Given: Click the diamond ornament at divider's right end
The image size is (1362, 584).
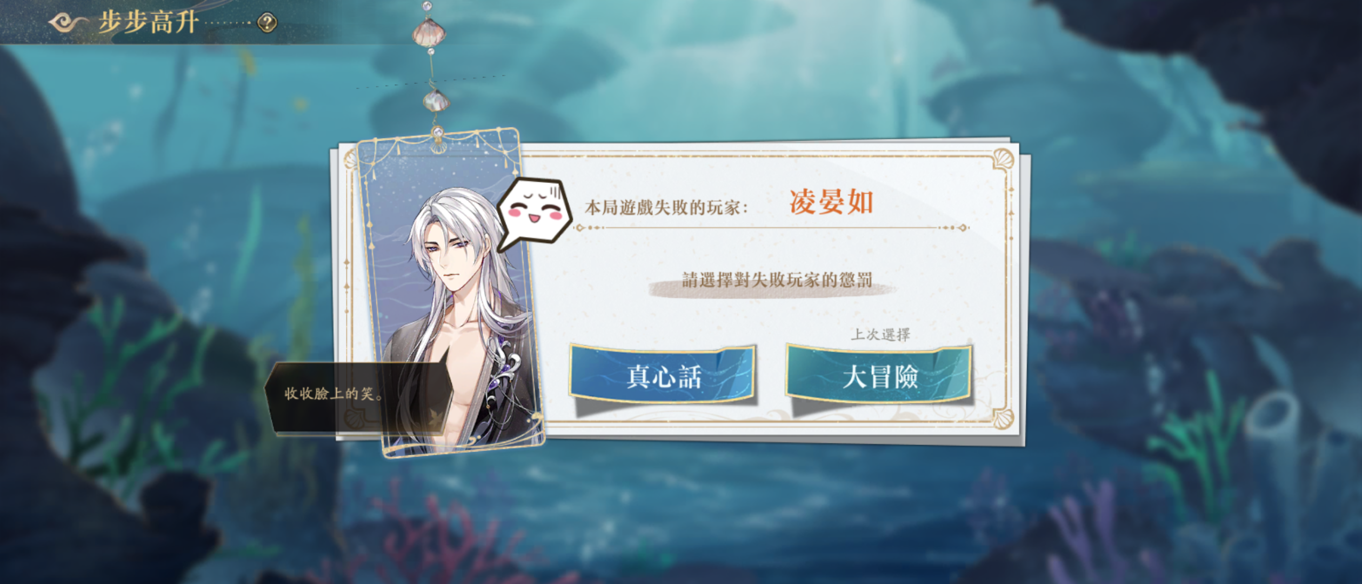Looking at the screenshot, I should 962,228.
